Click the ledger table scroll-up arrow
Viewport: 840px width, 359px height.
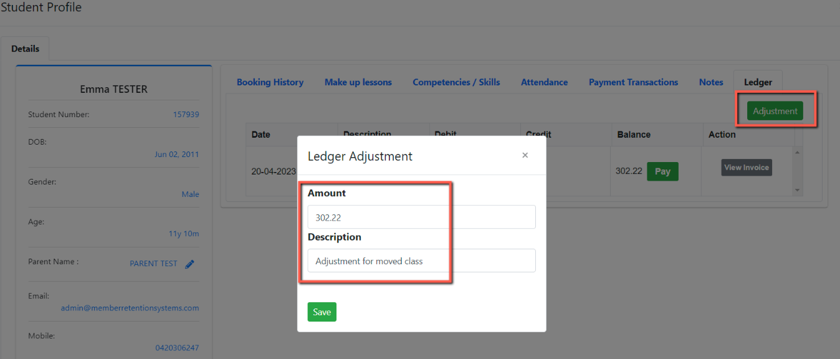point(798,152)
